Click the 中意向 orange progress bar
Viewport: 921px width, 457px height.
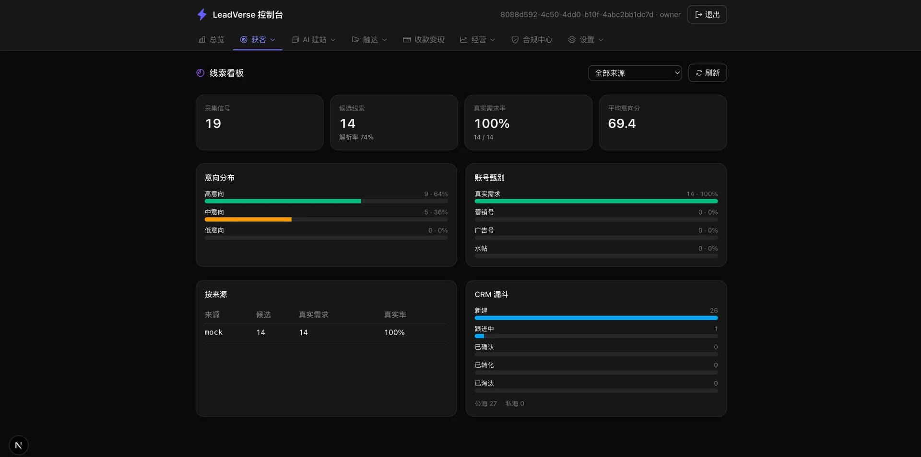click(x=248, y=219)
